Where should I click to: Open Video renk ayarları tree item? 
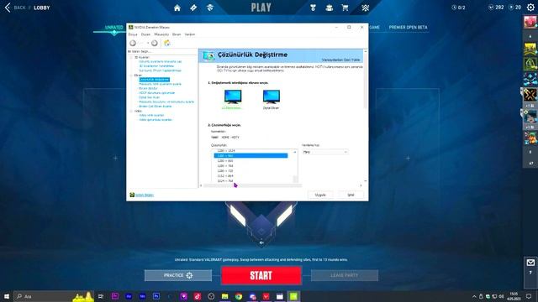pyautogui.click(x=151, y=116)
